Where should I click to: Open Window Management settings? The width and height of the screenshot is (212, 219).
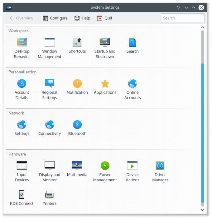(x=50, y=43)
